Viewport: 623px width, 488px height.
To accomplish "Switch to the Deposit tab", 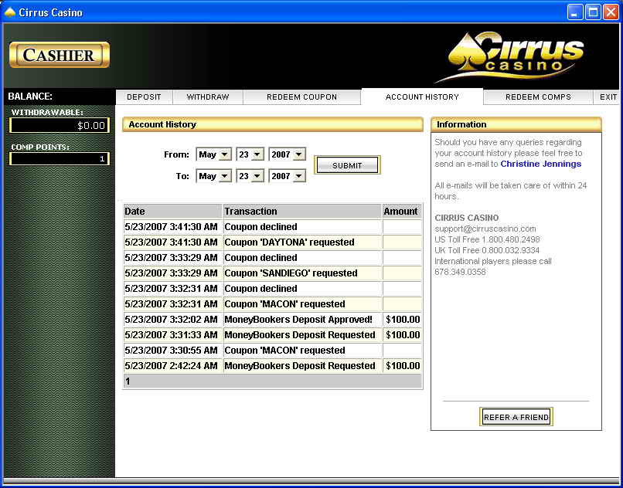I will (144, 97).
